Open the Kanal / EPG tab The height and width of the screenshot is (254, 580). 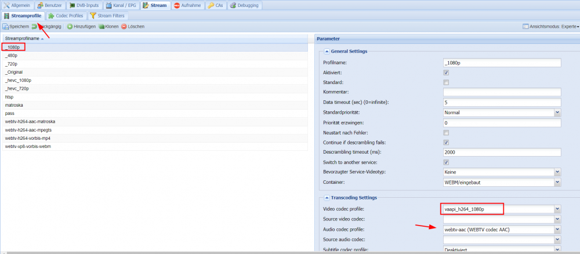pyautogui.click(x=121, y=6)
